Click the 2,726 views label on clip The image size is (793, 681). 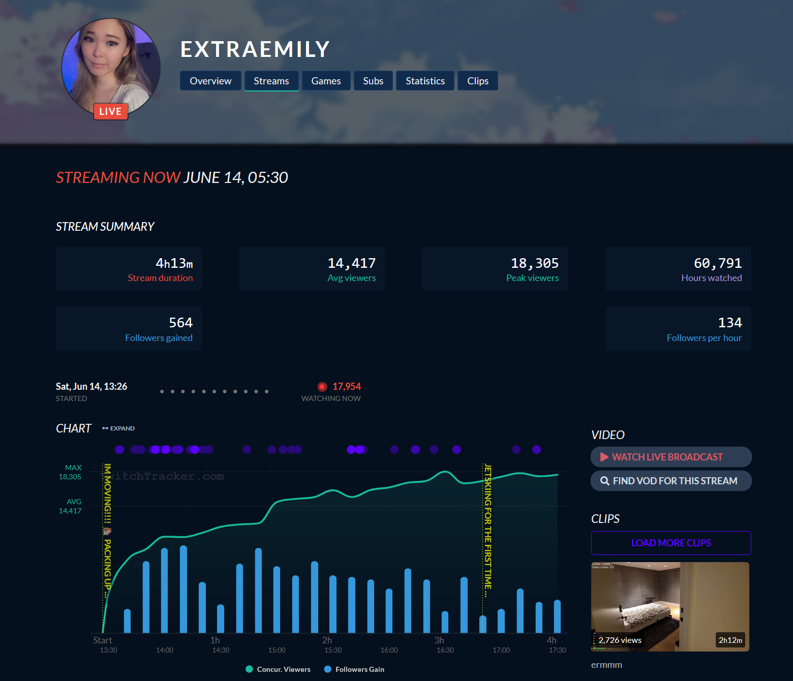pyautogui.click(x=620, y=640)
